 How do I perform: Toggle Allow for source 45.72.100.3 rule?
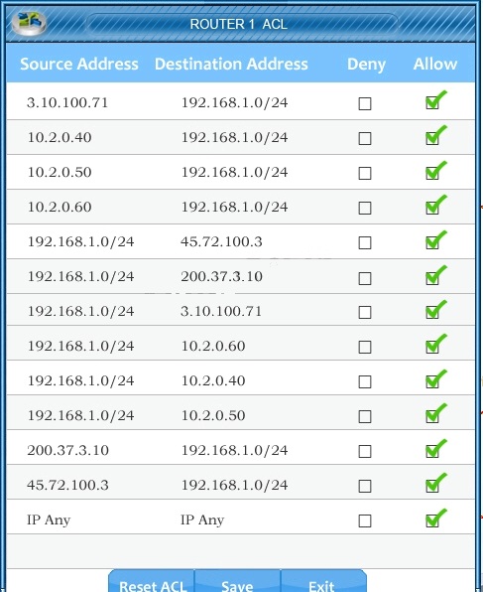click(x=432, y=485)
